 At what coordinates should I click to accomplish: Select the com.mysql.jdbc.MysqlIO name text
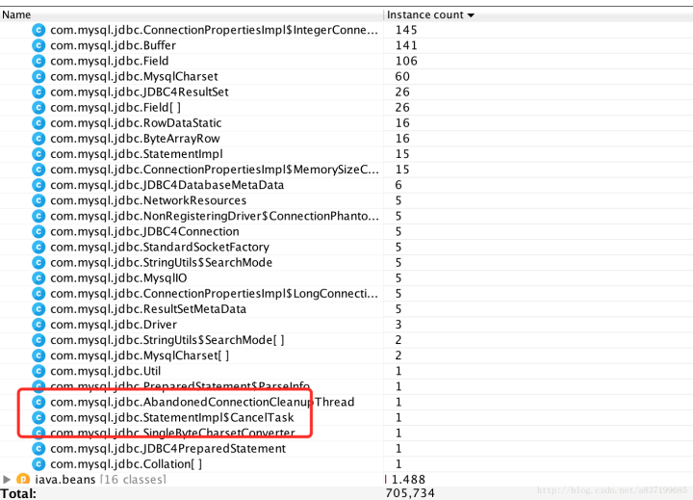click(118, 278)
